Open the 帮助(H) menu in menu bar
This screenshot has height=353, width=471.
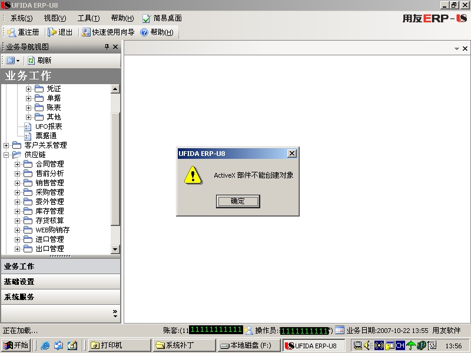(x=122, y=18)
